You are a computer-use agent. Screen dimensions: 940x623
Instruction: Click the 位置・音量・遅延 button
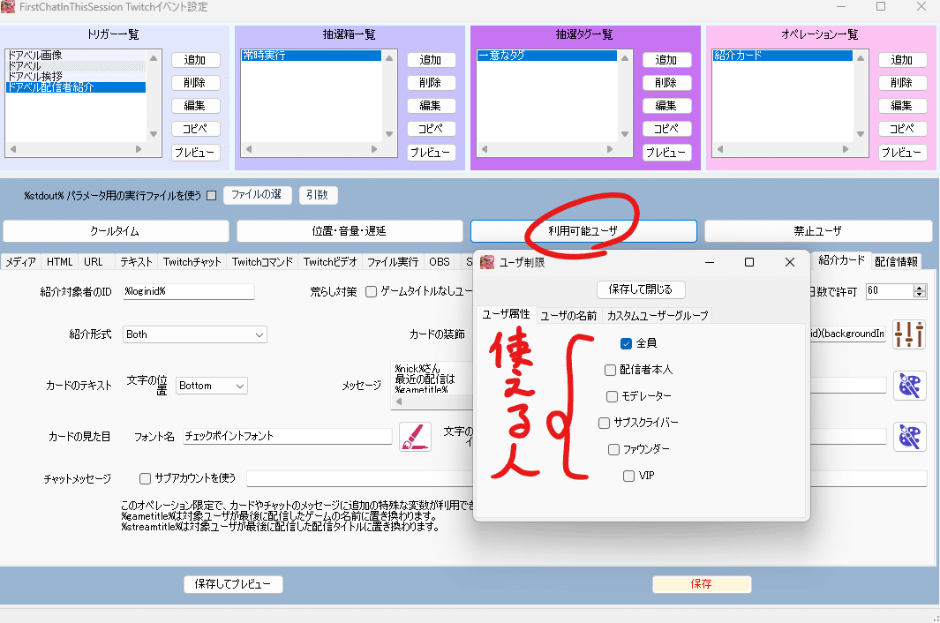350,231
